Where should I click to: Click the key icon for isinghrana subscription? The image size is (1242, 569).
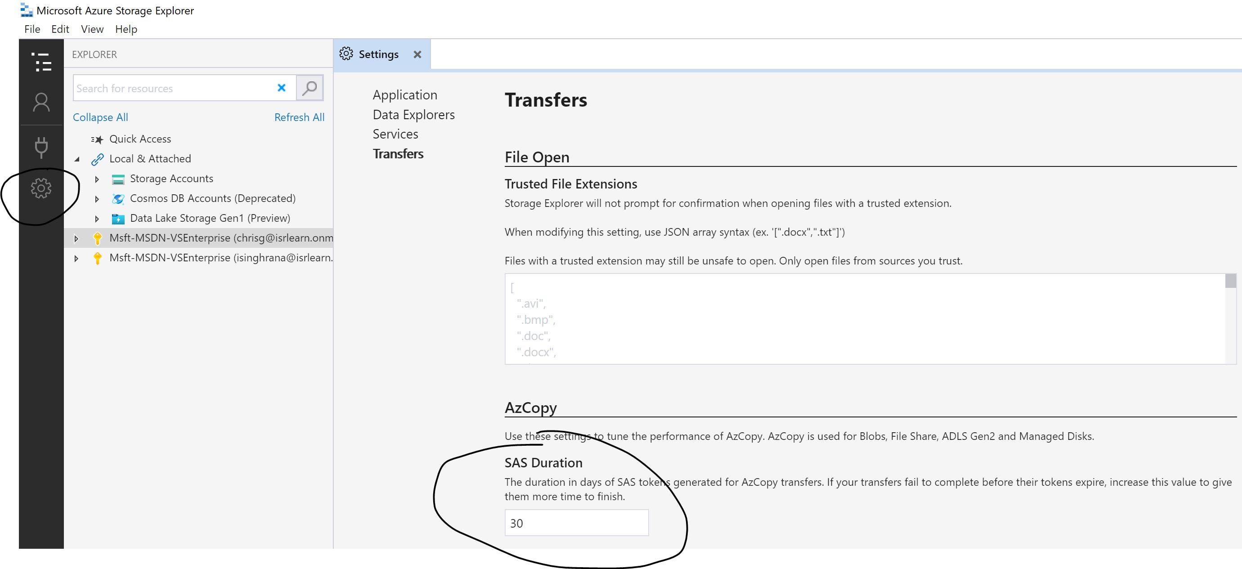pyautogui.click(x=98, y=258)
